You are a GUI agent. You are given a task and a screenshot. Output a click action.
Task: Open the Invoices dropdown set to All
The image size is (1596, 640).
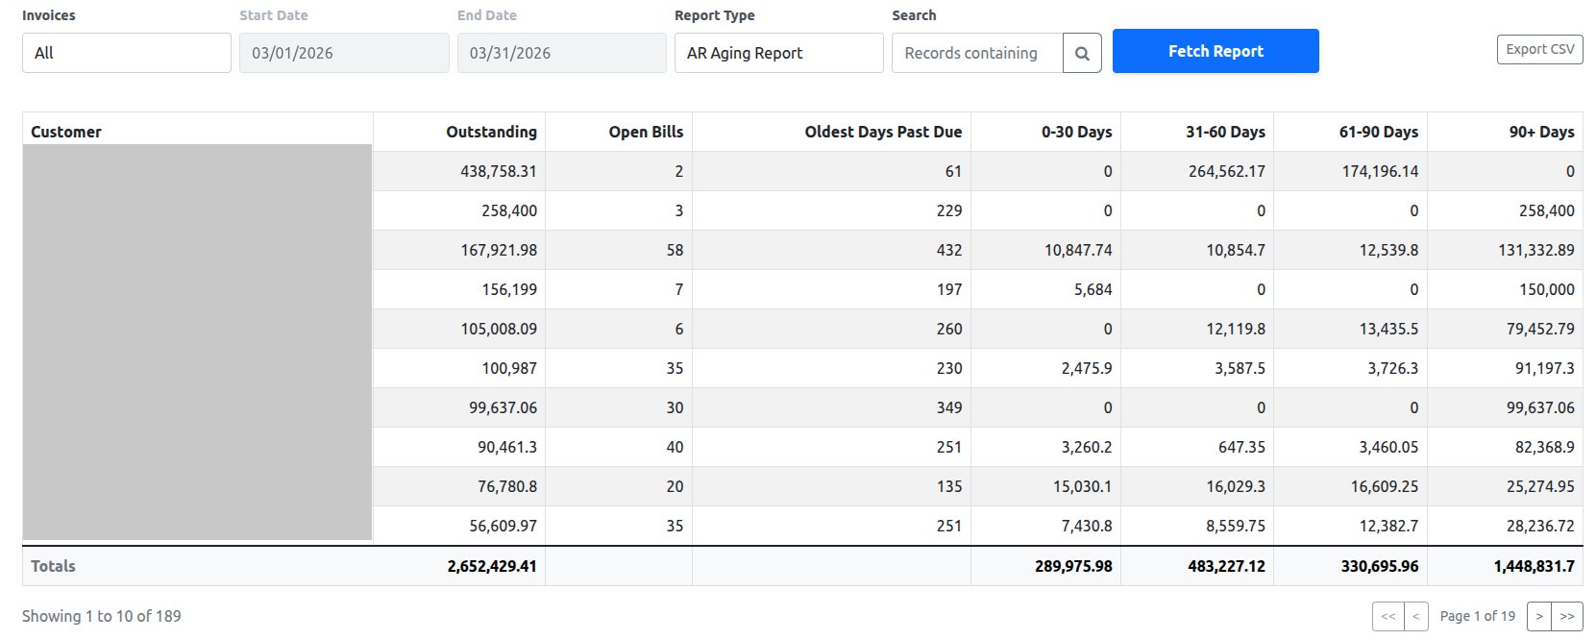point(127,53)
